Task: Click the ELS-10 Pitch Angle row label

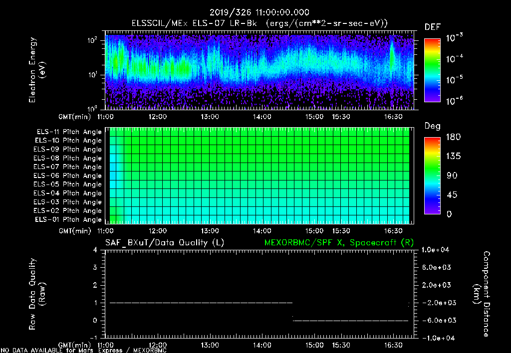Action: pos(68,141)
